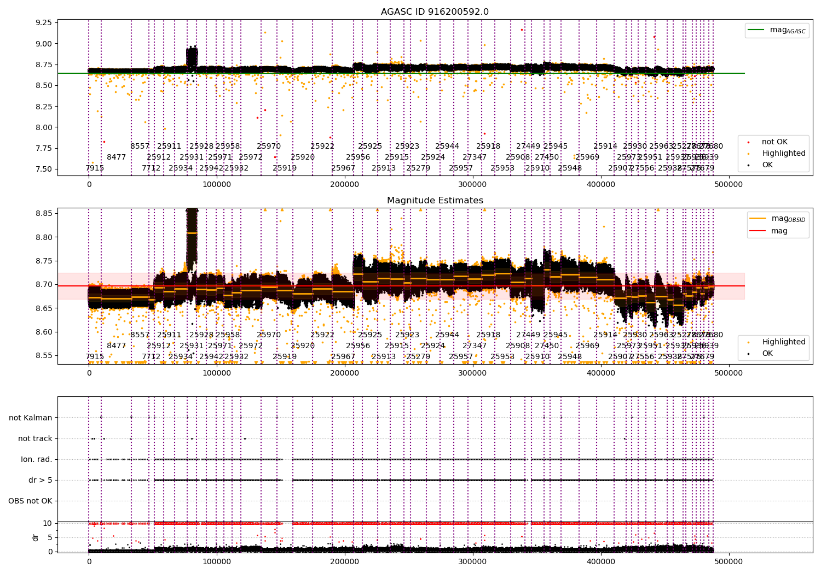The height and width of the screenshot is (574, 821).
Task: Click the 9.00 tick on top plot y-axis
Action: click(43, 44)
